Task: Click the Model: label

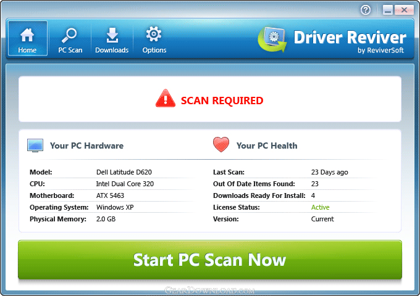Action: 41,172
